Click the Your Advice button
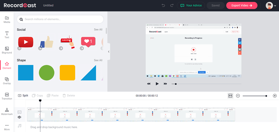Viewport: 279px width, 132px height. tap(191, 6)
